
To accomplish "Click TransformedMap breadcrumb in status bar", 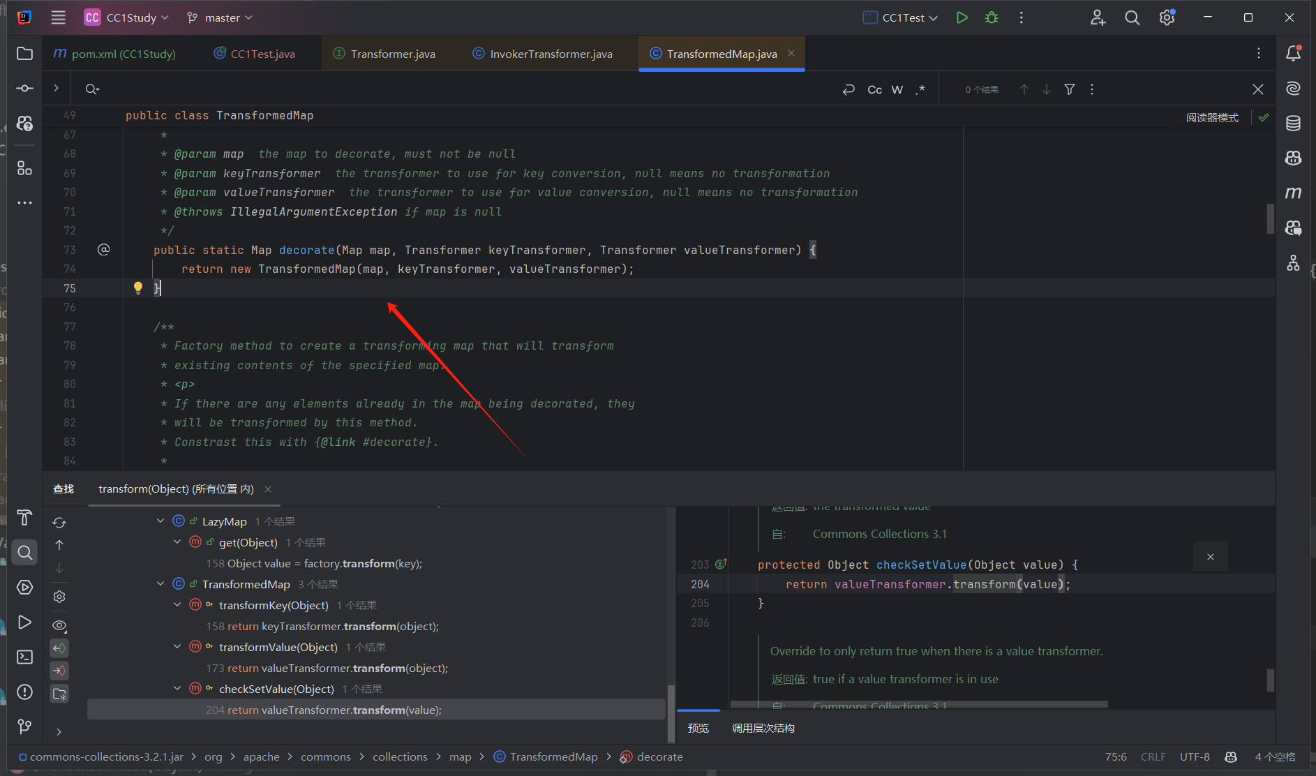I will (546, 756).
